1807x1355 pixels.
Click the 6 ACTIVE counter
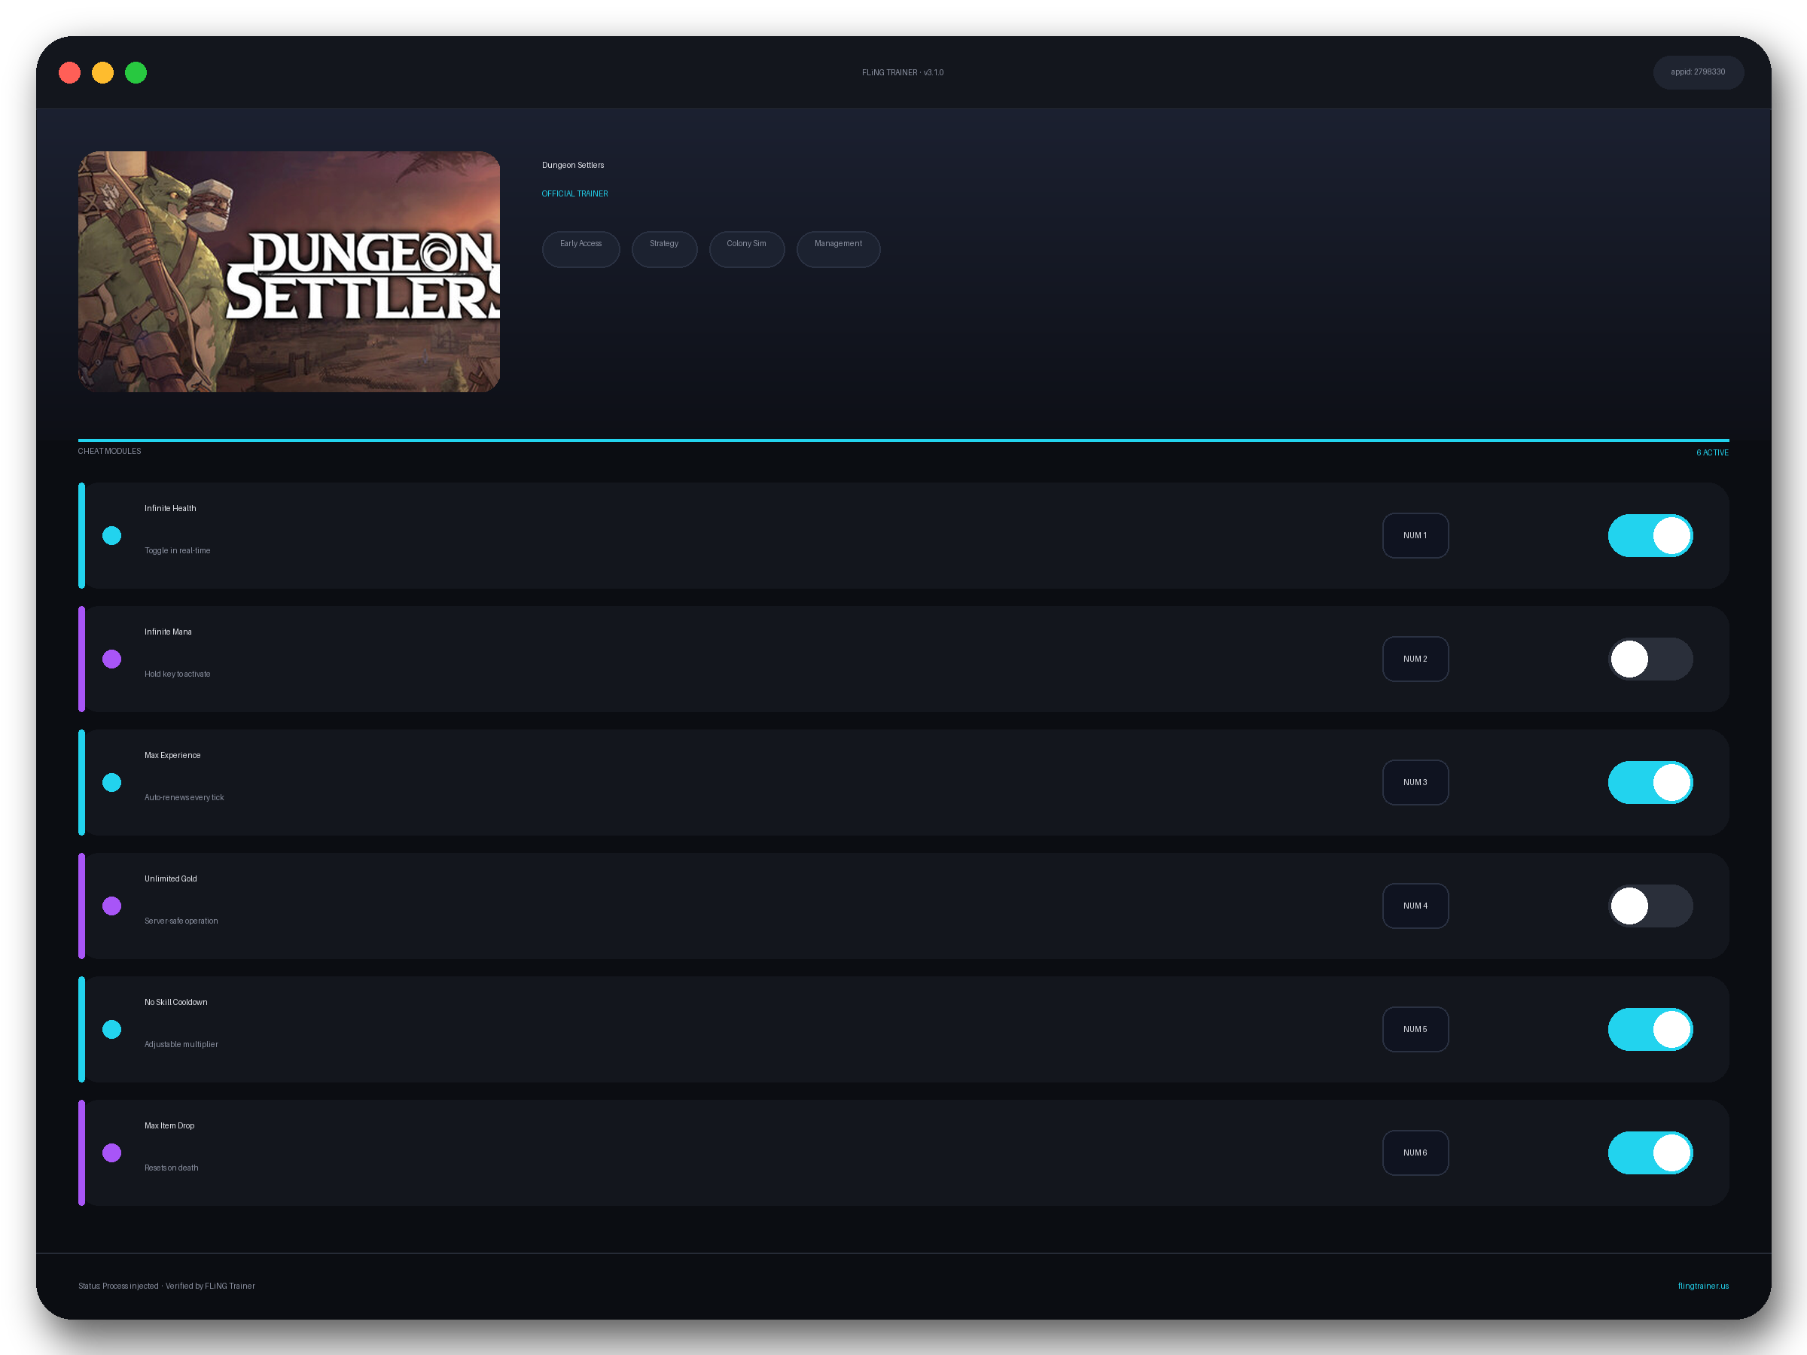click(1712, 452)
